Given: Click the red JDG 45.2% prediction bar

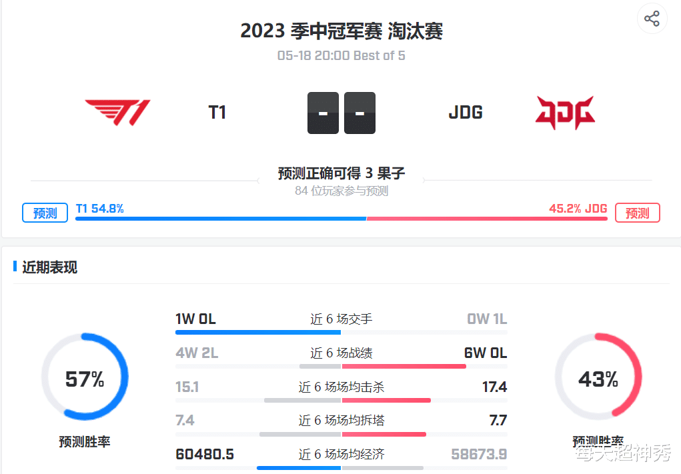Looking at the screenshot, I should point(487,218).
